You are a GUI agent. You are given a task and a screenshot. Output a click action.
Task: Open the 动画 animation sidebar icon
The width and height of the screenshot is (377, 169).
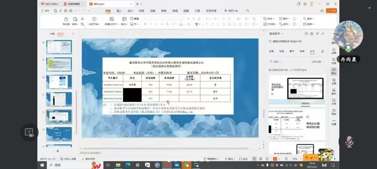(x=334, y=51)
